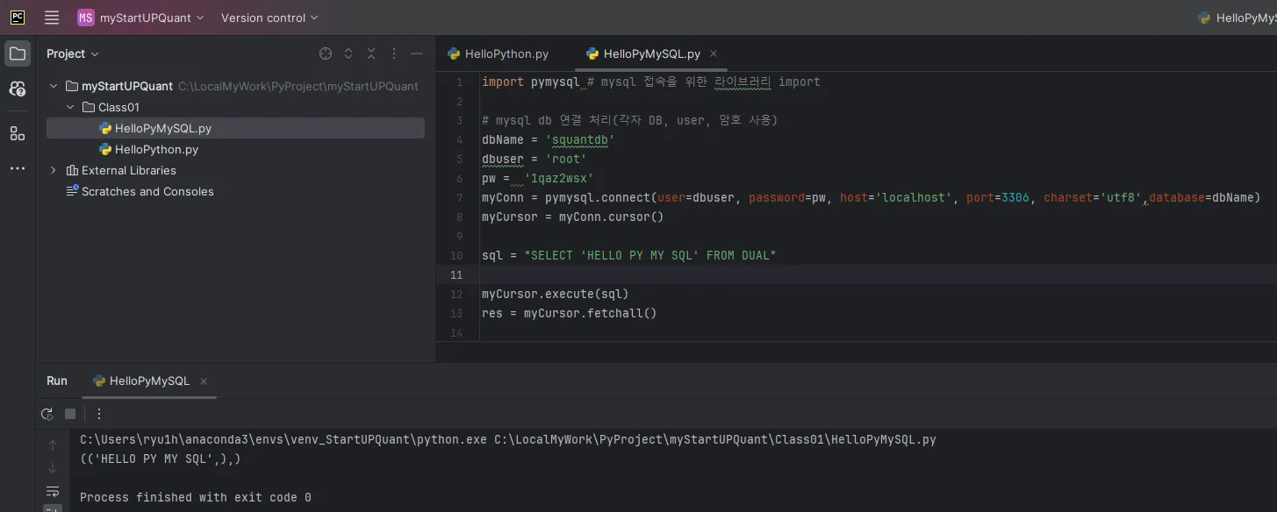Expand the External Libraries tree node
The height and width of the screenshot is (512, 1277).
pyautogui.click(x=54, y=170)
